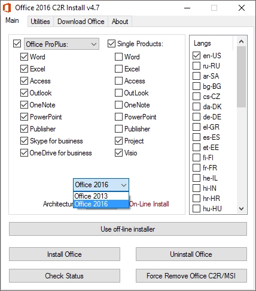Check Excel under Single Products
This screenshot has width=256, height=291.
coord(118,69)
